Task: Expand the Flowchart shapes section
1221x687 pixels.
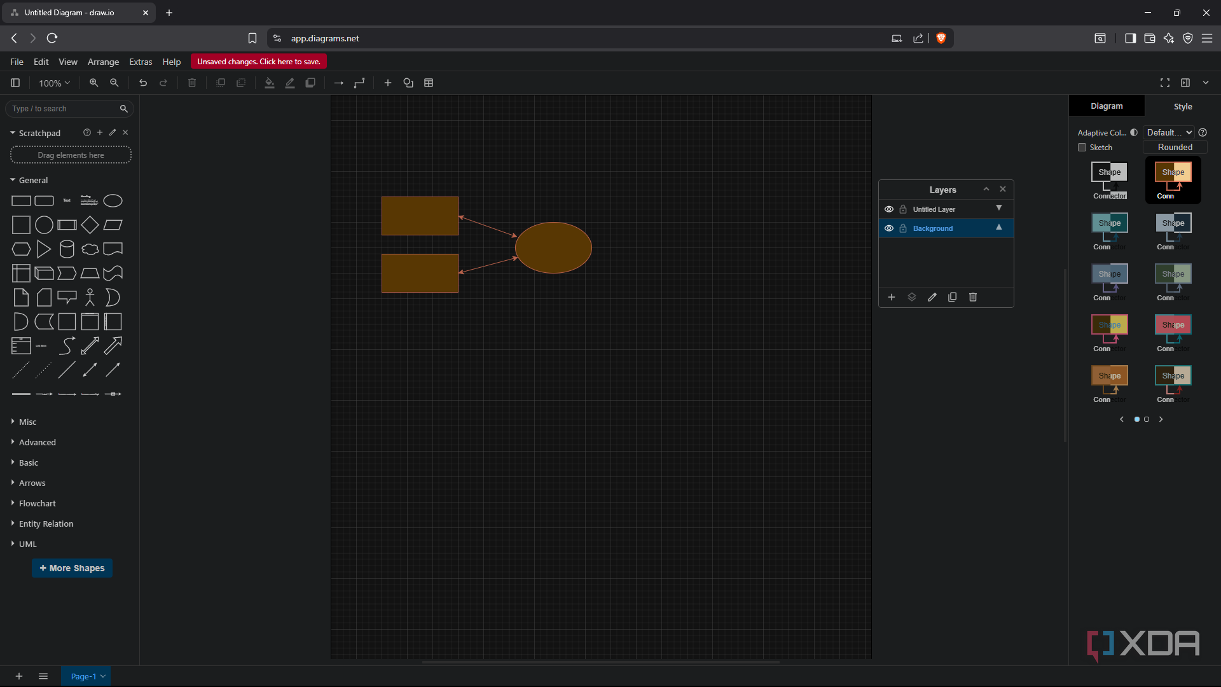Action: 37,503
